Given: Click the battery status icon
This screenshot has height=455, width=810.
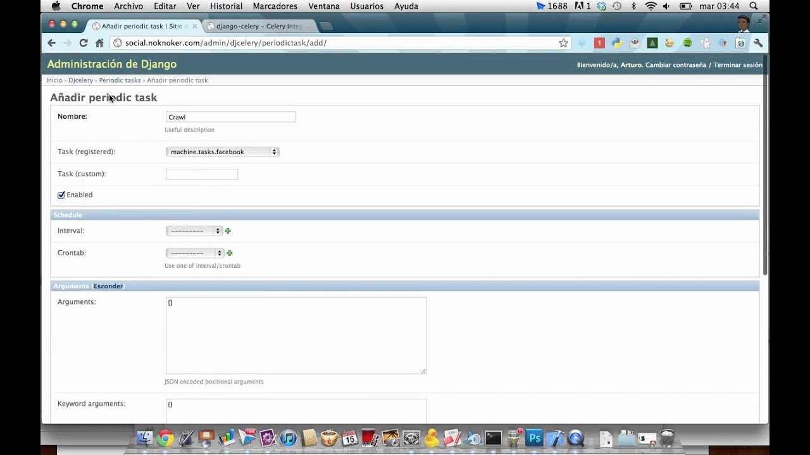Looking at the screenshot, I should (x=685, y=6).
